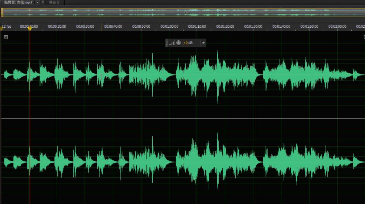Click ruler at 00:01:00:00 mark
365x204 pixels.
170,26
